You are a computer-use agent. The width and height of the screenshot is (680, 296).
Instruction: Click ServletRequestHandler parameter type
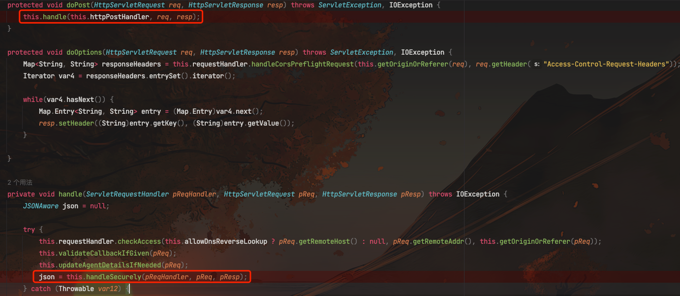click(127, 194)
